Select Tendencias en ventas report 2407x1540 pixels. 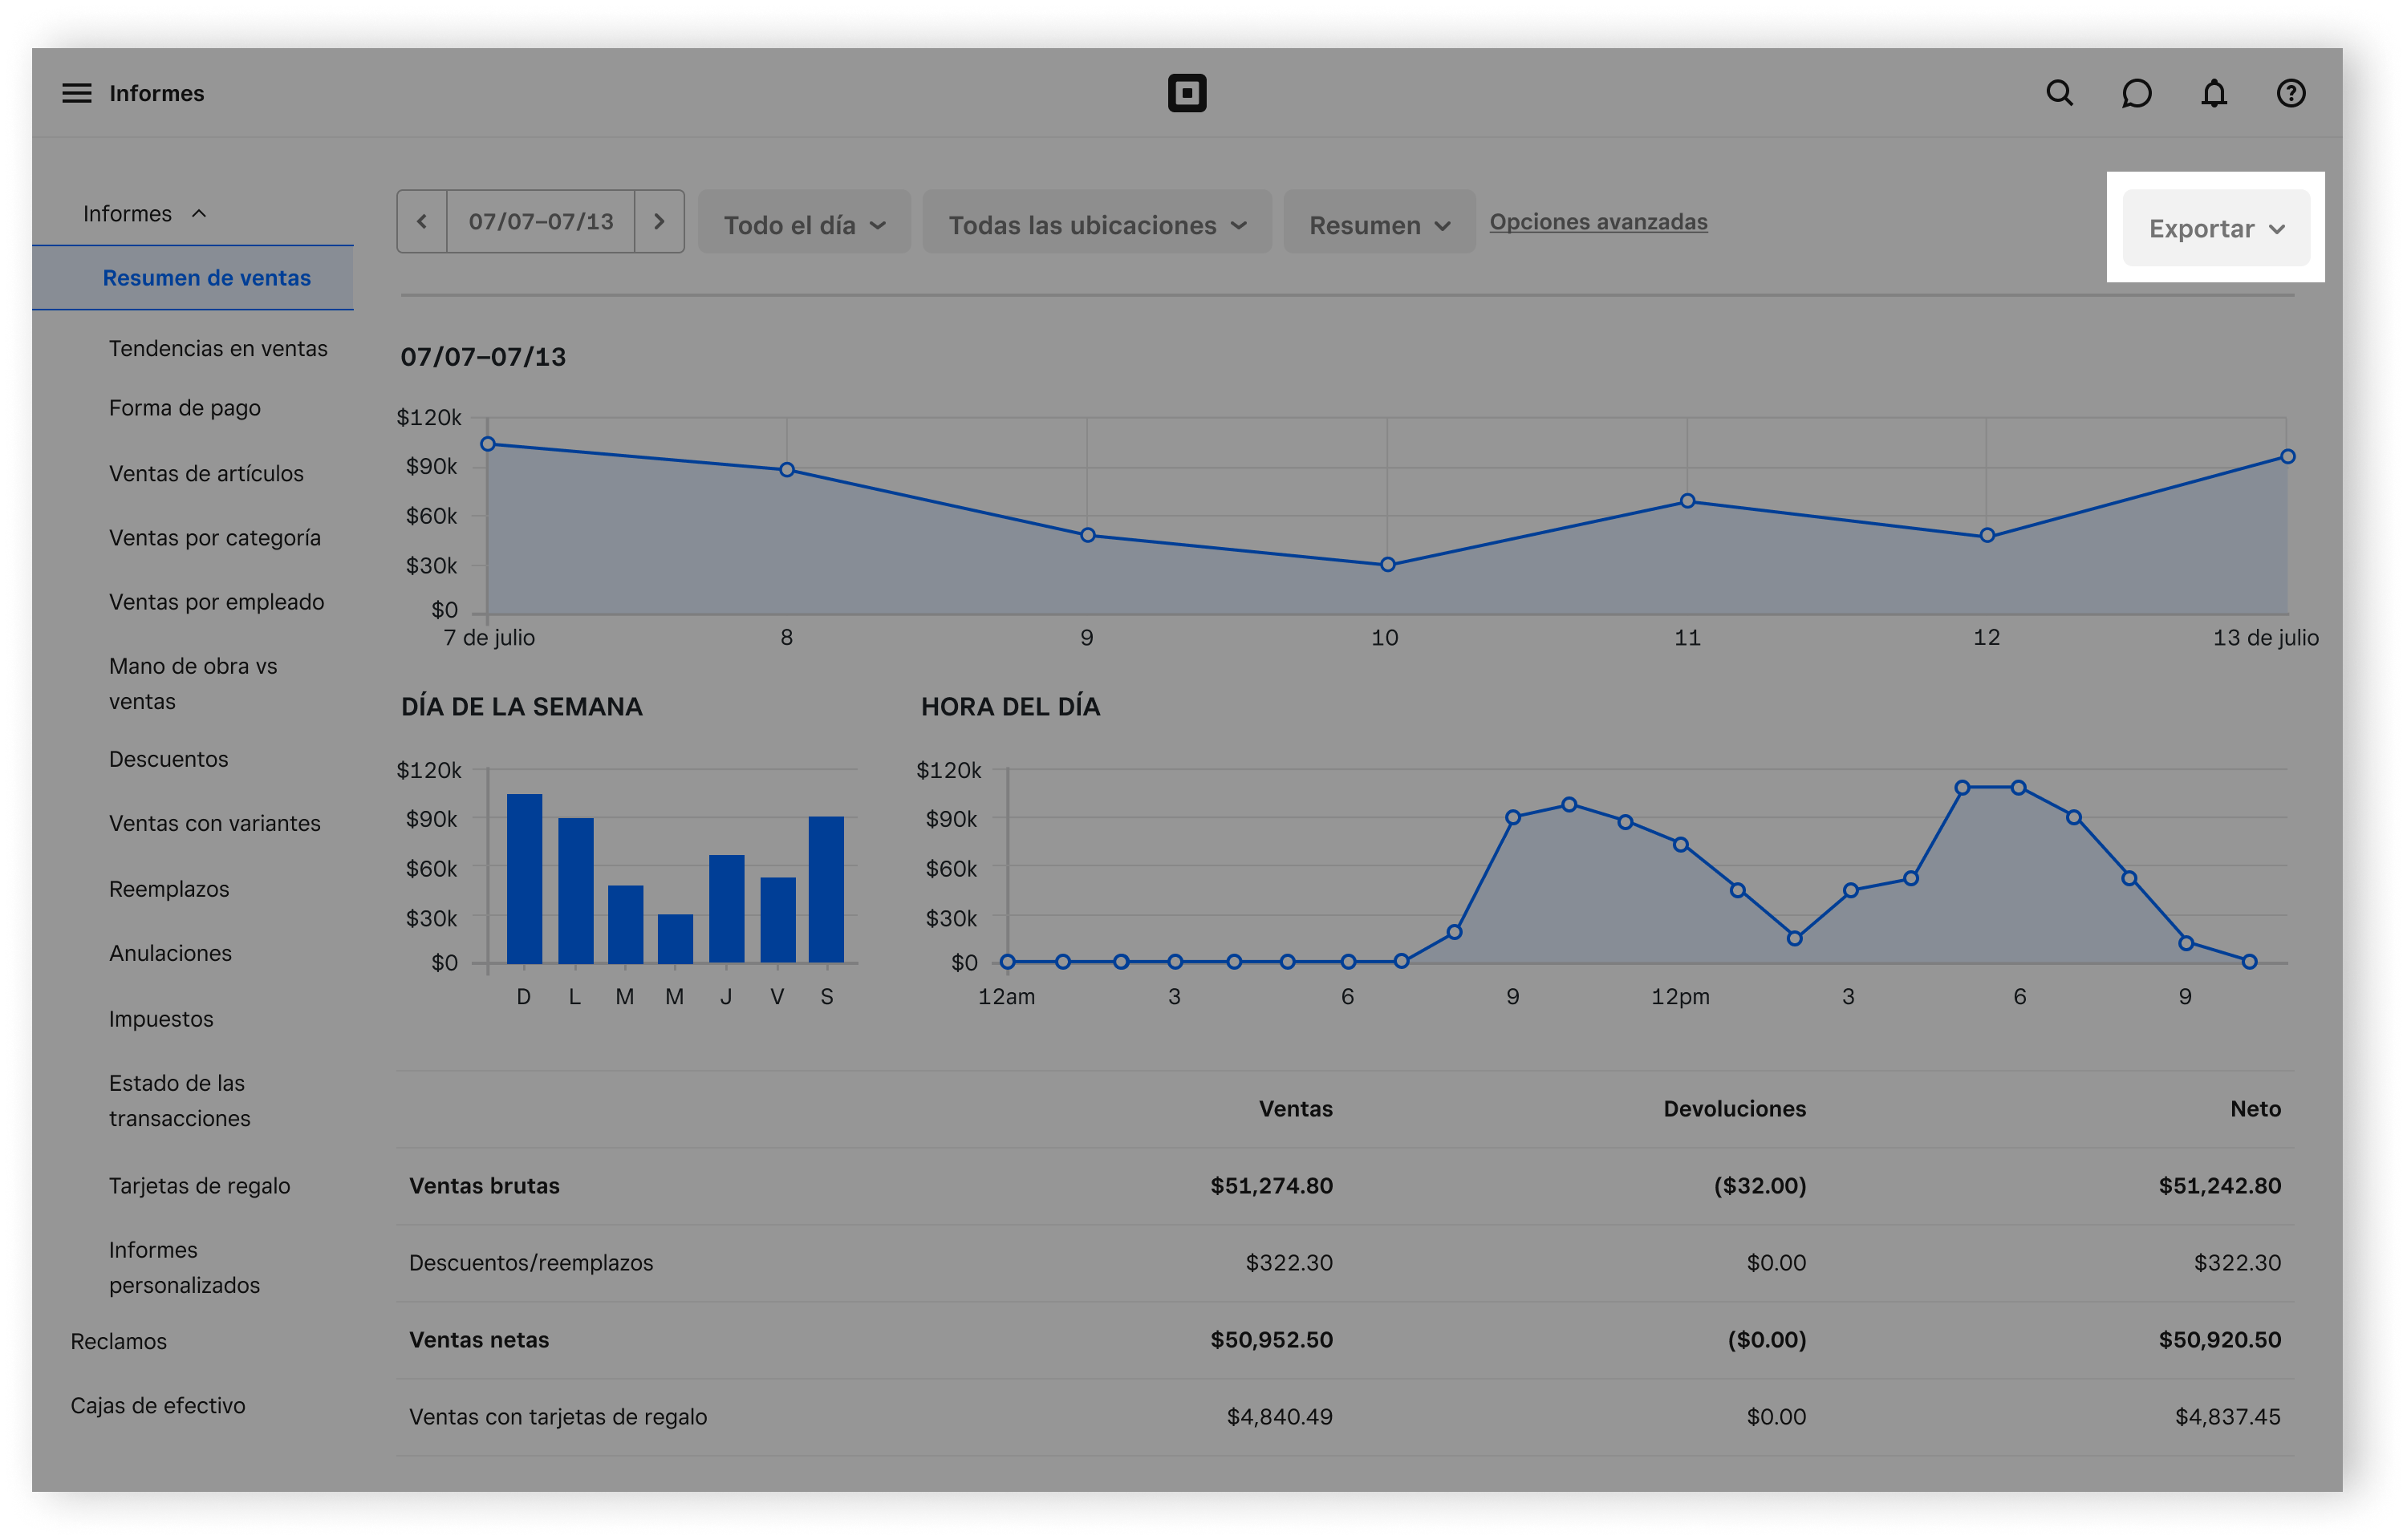218,348
